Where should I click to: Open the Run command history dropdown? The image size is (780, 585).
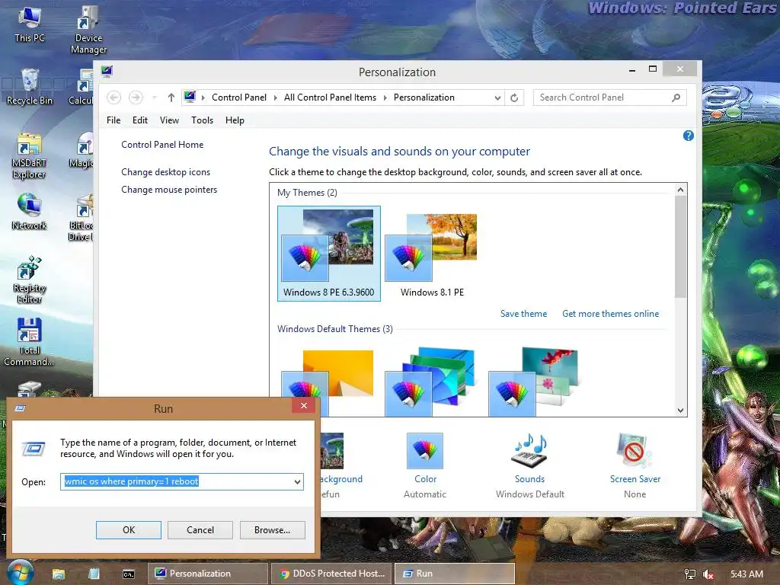click(297, 481)
